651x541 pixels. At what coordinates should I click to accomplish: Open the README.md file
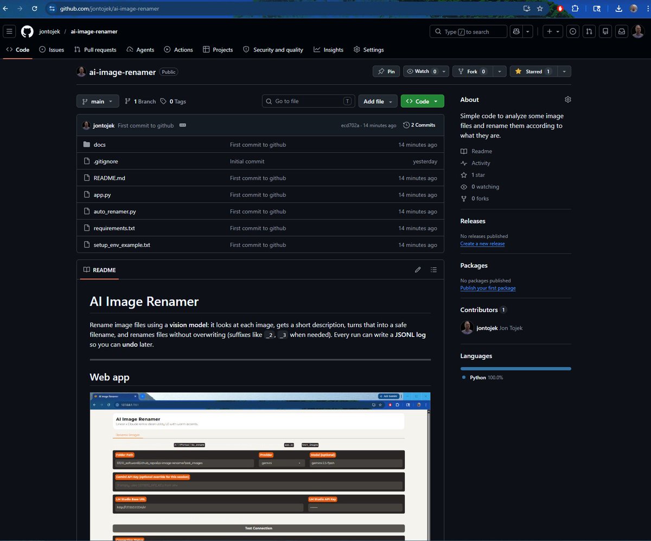click(x=109, y=178)
